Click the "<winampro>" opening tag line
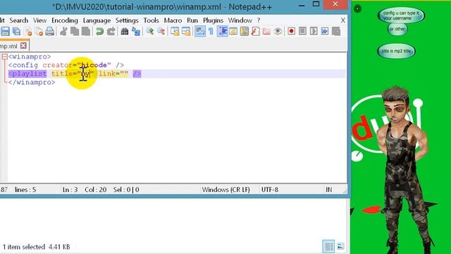Viewport: 451px width, 254px height. tap(30, 56)
